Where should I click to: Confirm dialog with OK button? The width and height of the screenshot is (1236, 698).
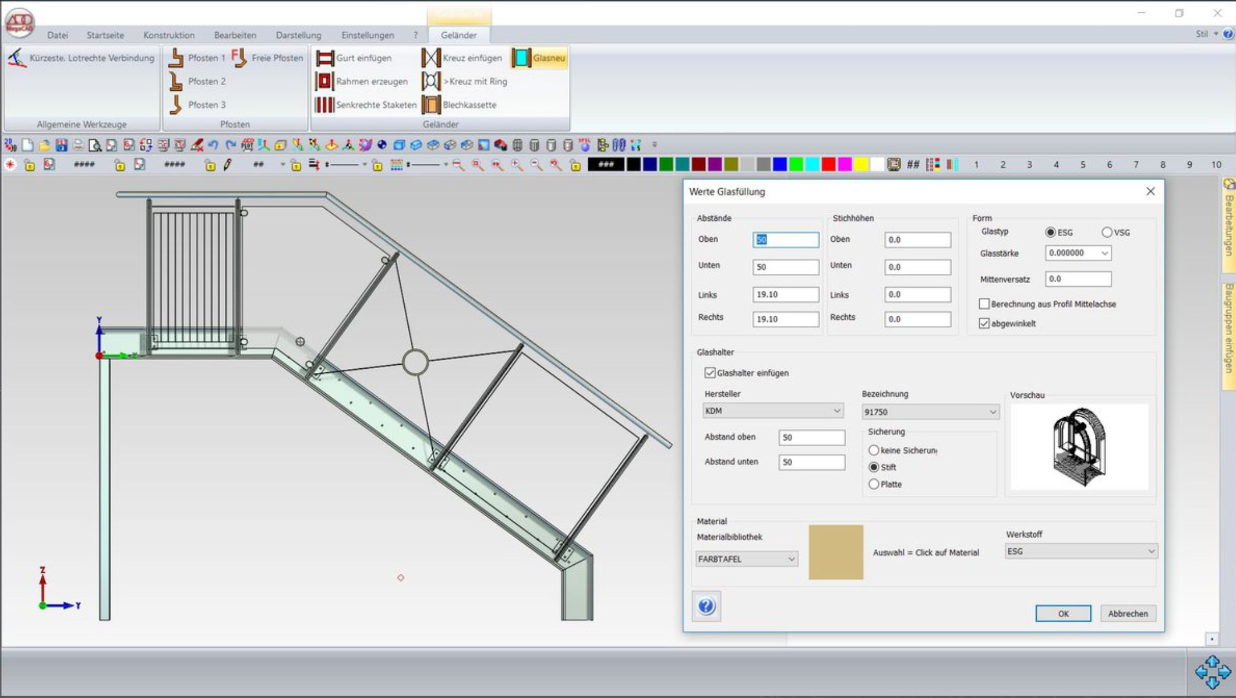(x=1063, y=614)
